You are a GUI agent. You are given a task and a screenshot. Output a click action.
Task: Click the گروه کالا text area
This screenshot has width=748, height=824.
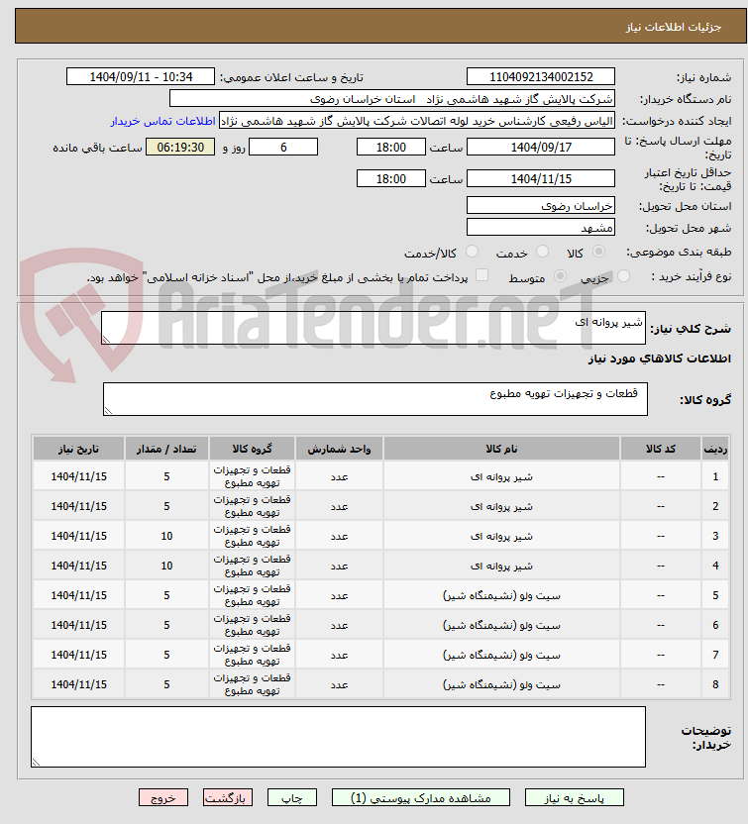point(375,399)
